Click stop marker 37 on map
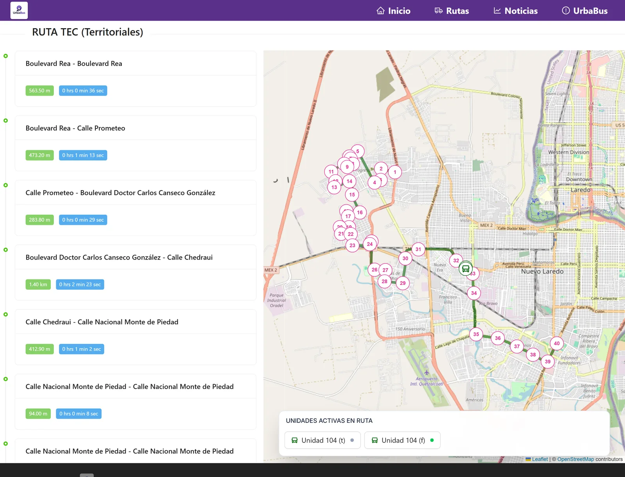 click(517, 347)
